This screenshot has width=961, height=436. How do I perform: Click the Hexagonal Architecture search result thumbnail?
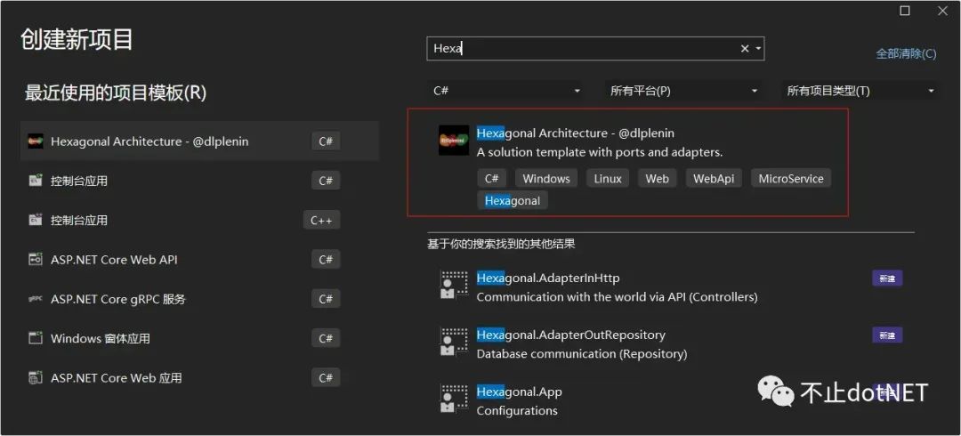point(454,141)
